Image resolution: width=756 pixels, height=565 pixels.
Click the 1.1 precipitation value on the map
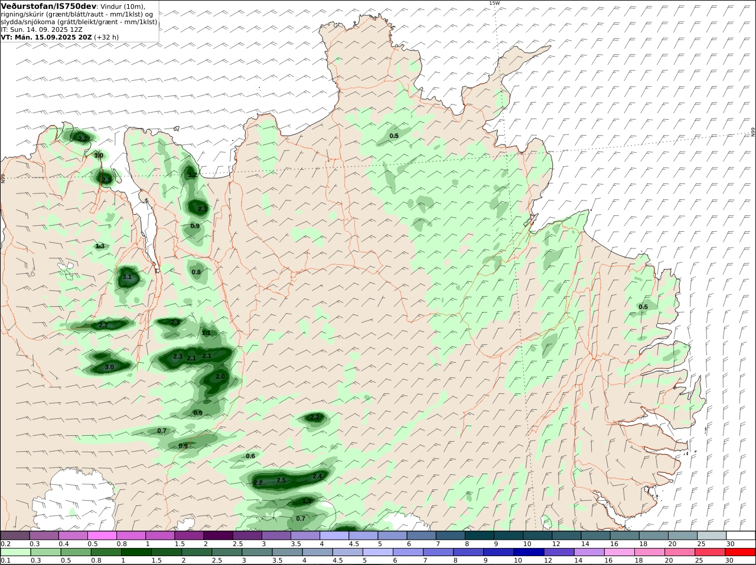pos(206,333)
